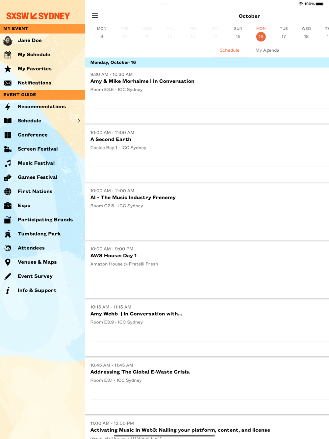
Task: Click the October month title
Action: 249,16
